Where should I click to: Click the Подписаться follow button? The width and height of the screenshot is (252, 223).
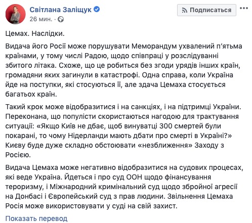(206, 10)
